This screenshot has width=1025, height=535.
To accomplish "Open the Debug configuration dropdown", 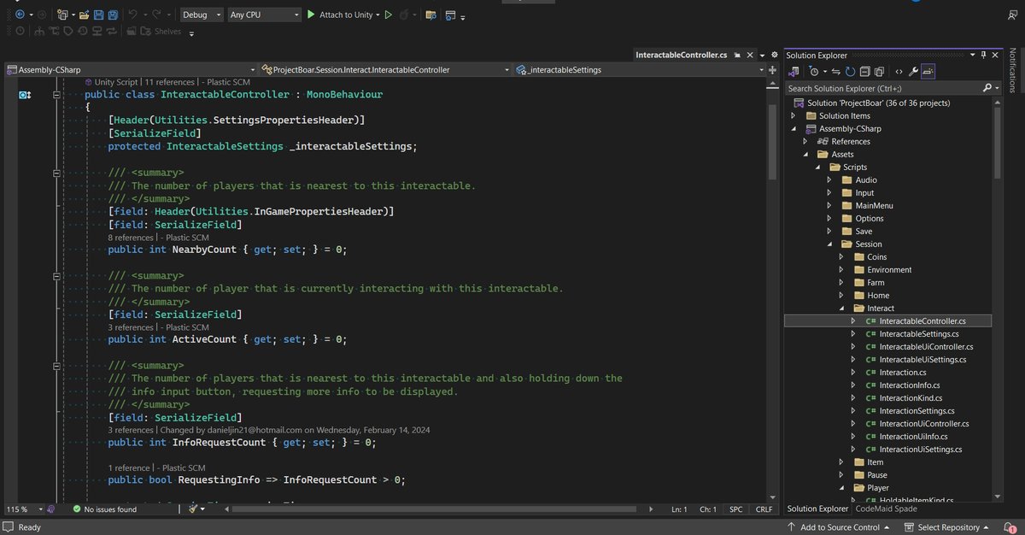I will click(203, 15).
